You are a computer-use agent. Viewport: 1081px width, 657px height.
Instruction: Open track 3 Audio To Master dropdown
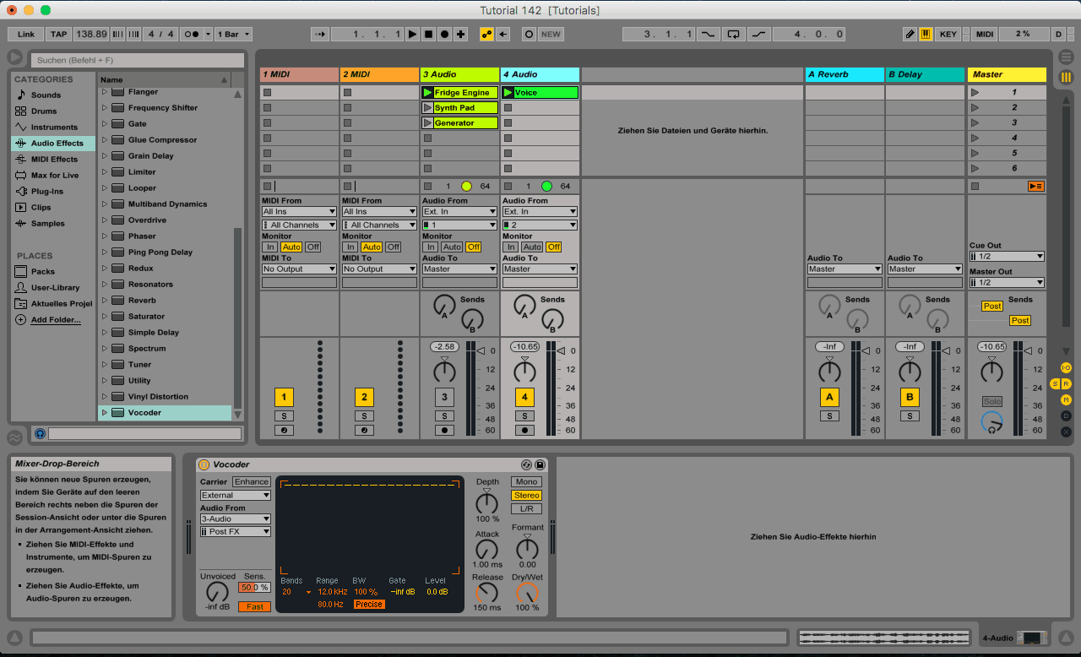[459, 269]
